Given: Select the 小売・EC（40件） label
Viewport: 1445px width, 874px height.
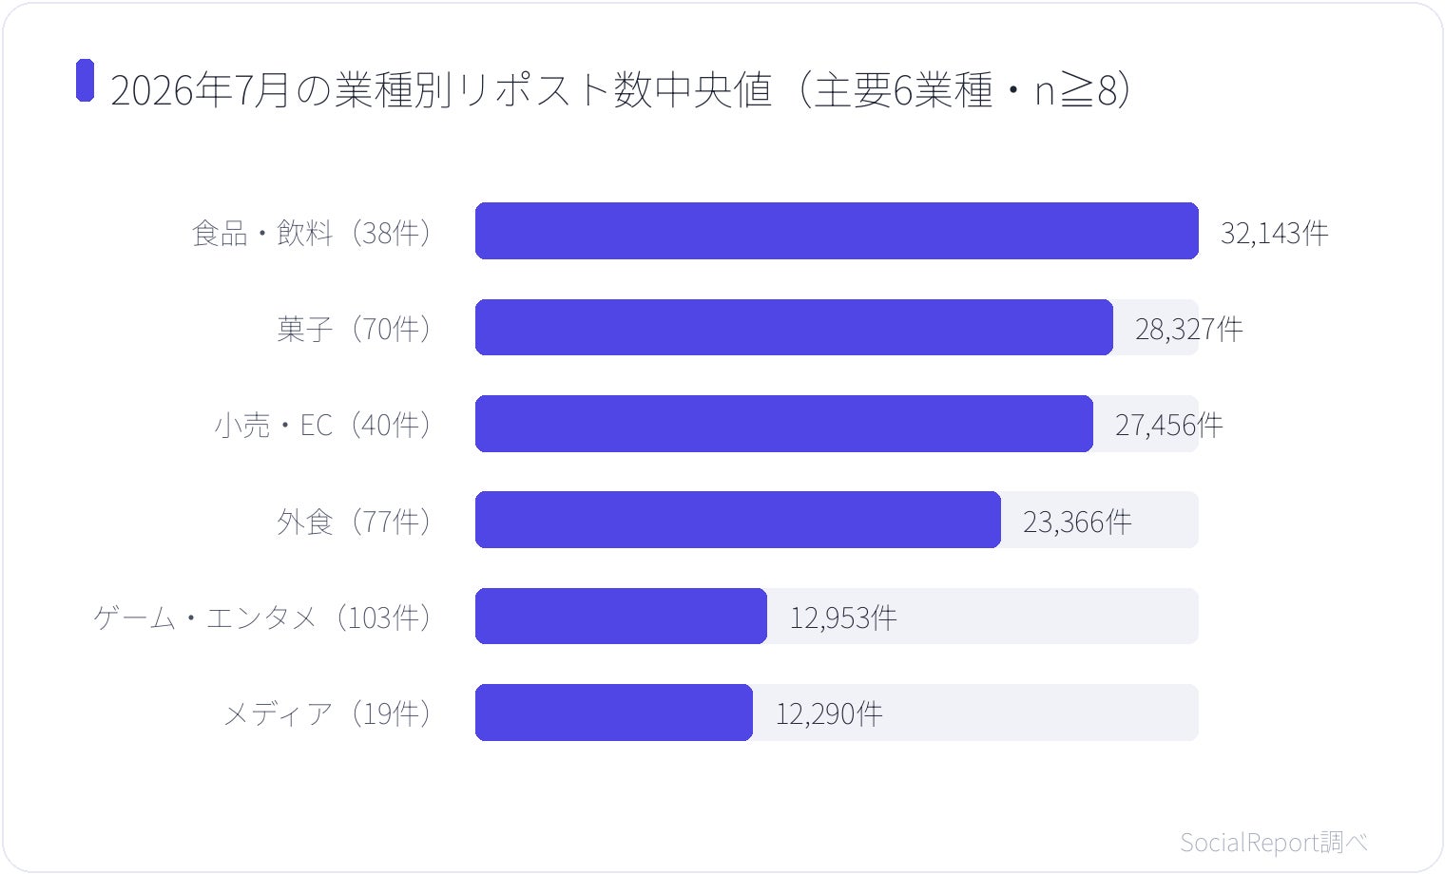Looking at the screenshot, I should (x=325, y=425).
